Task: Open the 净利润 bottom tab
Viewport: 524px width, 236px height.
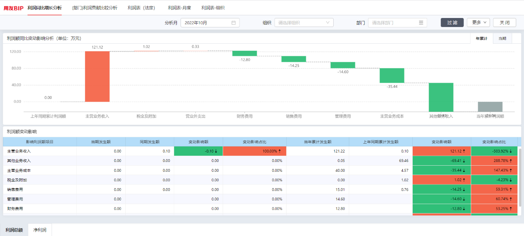Action: (x=40, y=230)
